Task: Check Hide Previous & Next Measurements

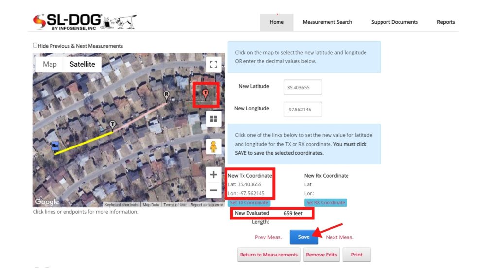Action: [35, 45]
